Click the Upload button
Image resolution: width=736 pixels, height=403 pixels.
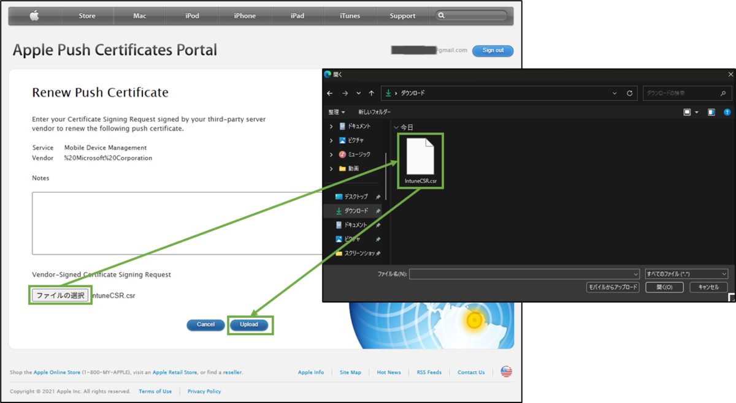click(249, 325)
